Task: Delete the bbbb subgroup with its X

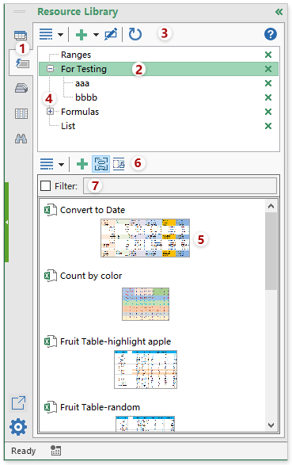Action: 268,97
